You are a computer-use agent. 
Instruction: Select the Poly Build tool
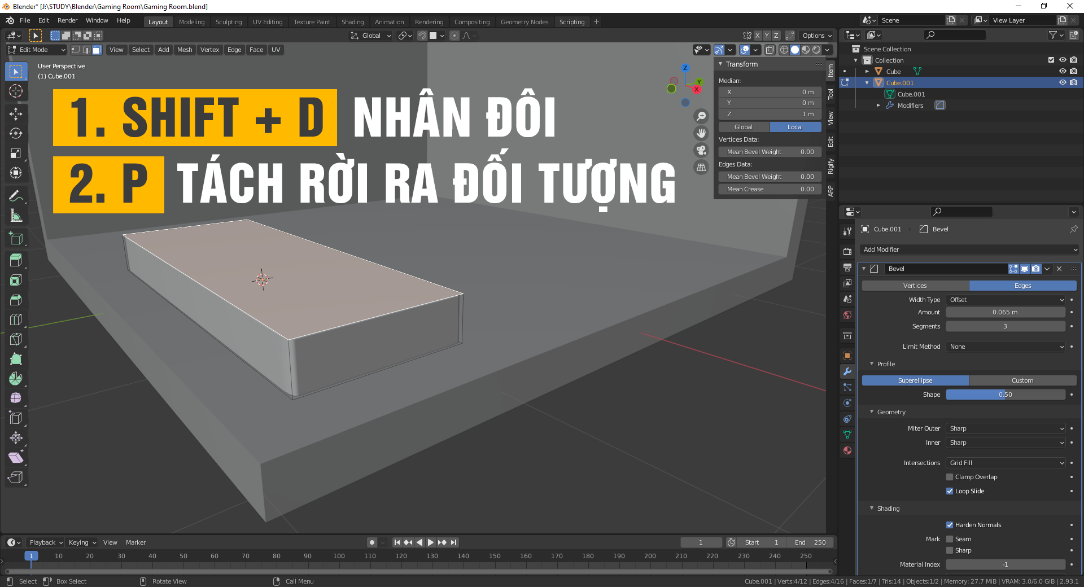16,359
